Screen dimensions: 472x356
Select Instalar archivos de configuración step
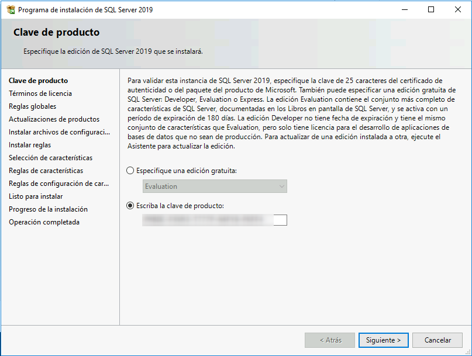coord(59,132)
